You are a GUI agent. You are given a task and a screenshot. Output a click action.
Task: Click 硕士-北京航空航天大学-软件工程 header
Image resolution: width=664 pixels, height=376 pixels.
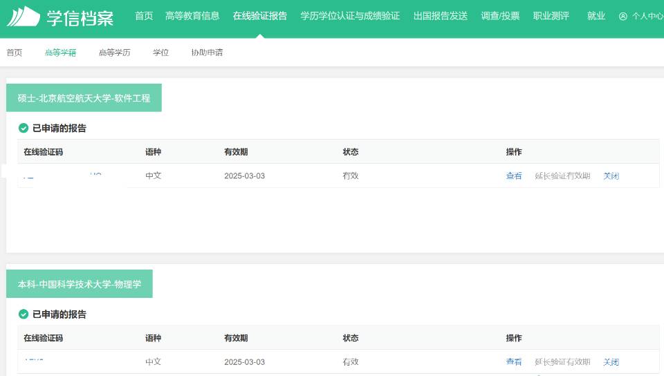[84, 97]
